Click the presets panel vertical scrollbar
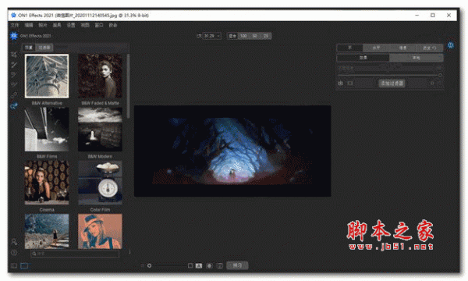 [129, 86]
